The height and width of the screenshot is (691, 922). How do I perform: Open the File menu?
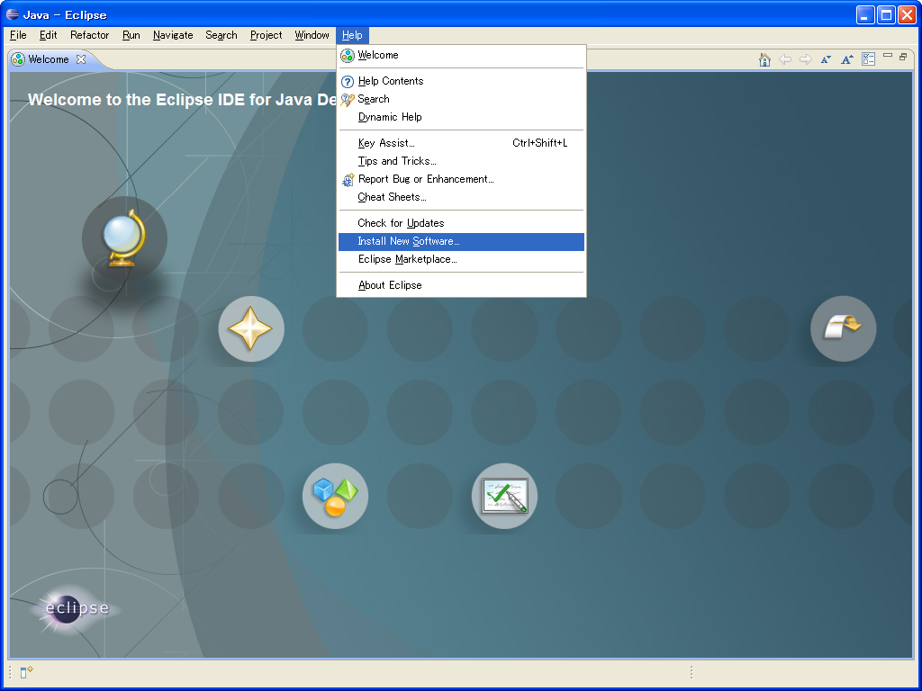point(18,35)
